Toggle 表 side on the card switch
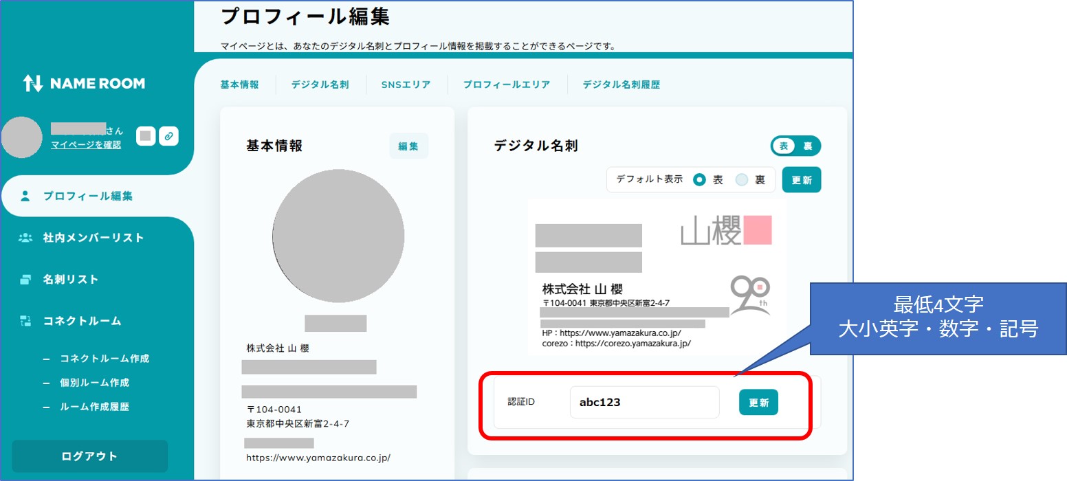This screenshot has width=1067, height=481. pos(784,146)
